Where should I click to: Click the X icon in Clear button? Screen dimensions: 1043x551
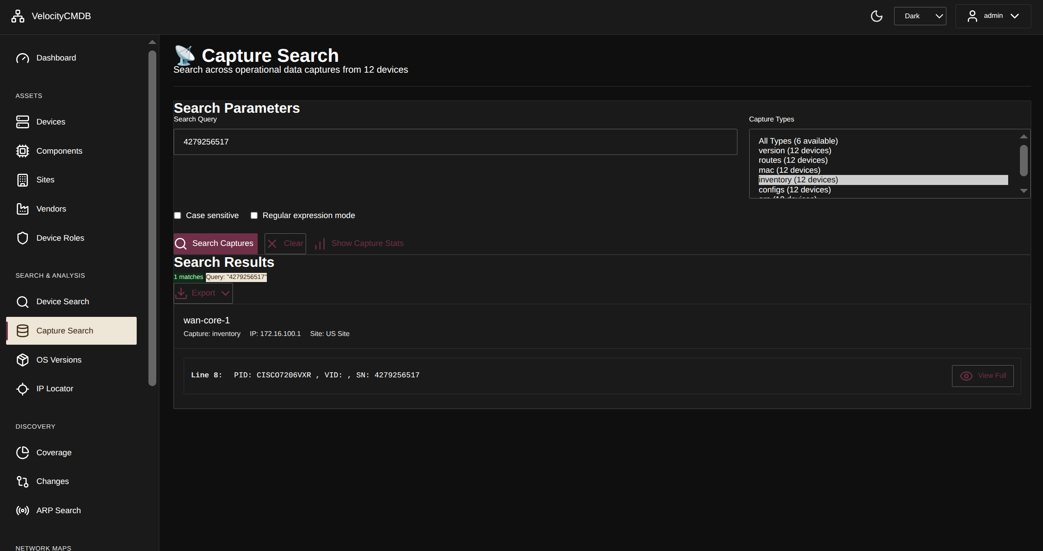pyautogui.click(x=272, y=244)
